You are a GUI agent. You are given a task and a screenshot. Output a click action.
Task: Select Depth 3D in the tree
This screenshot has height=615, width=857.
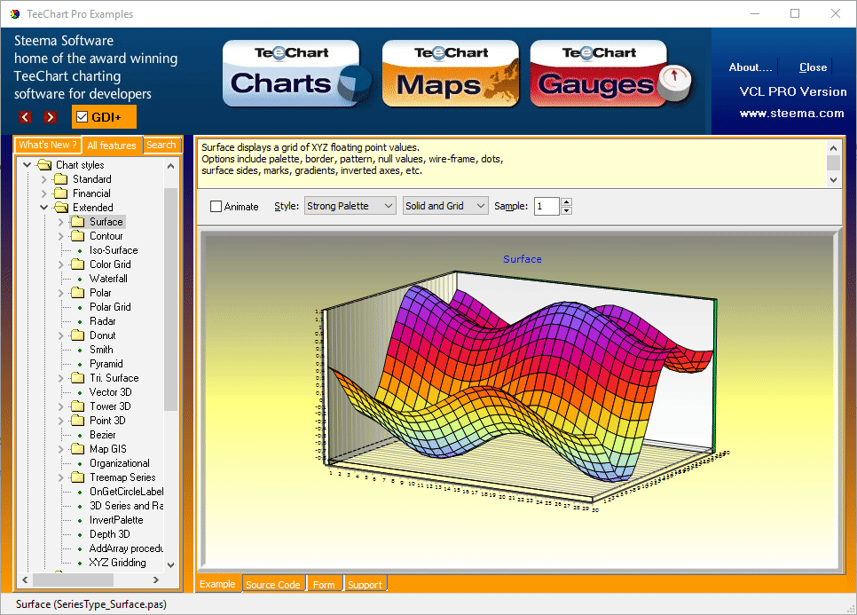pyautogui.click(x=109, y=534)
